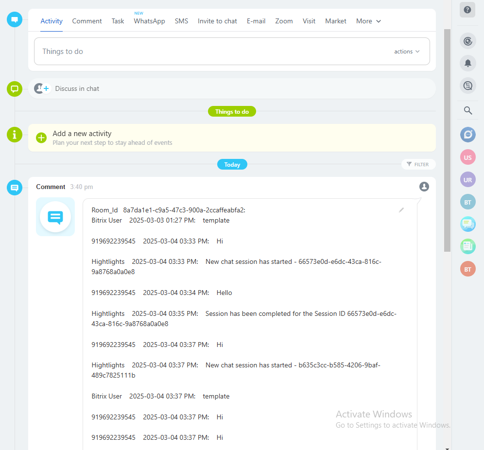Click the Discuss in chat button
The image size is (484, 450).
(x=77, y=88)
